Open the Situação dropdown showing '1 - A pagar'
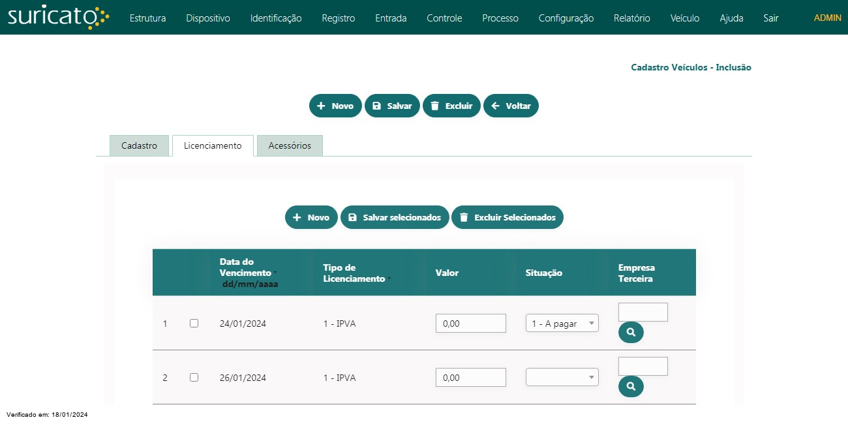Viewport: 848px width, 424px height. (562, 323)
